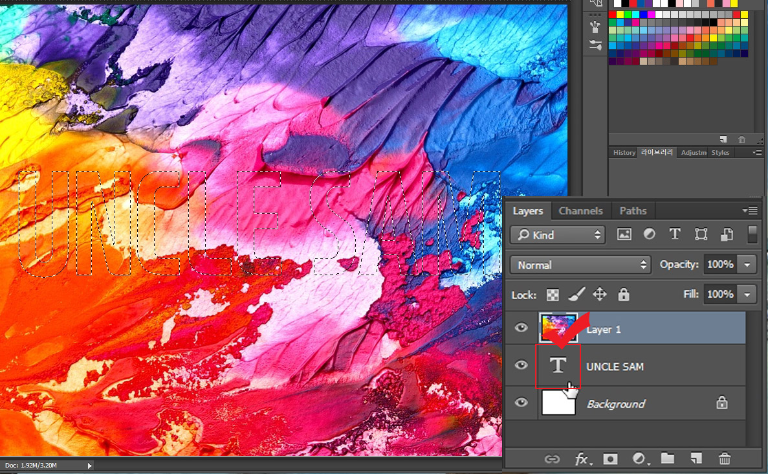The height and width of the screenshot is (474, 768).
Task: Open the History tab
Action: 624,153
